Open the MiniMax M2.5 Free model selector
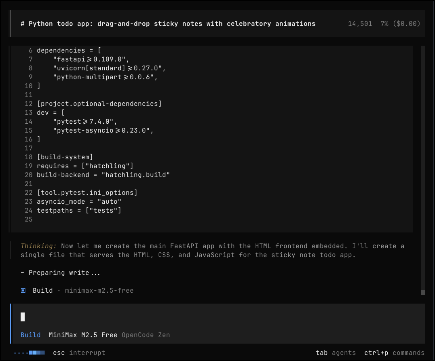The width and height of the screenshot is (435, 361). click(x=79, y=335)
